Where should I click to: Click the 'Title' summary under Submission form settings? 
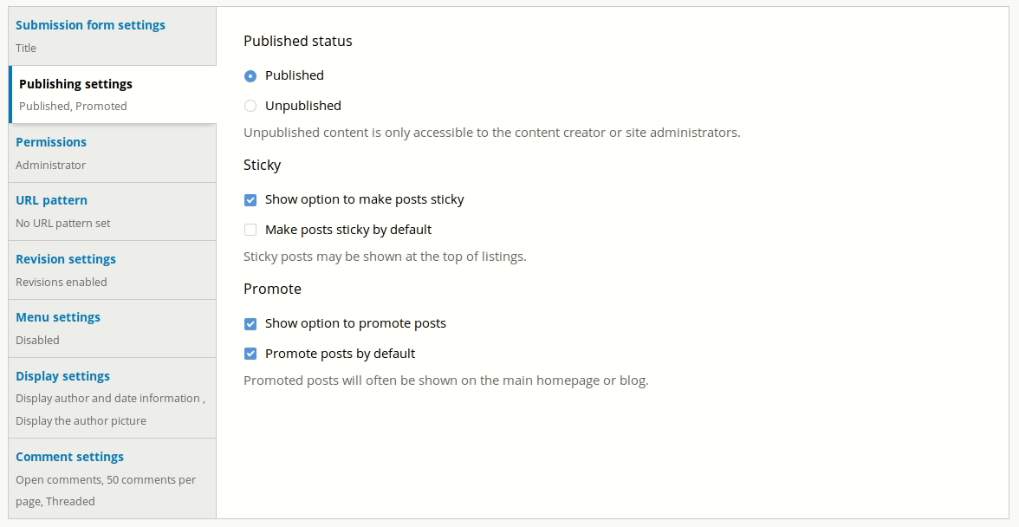click(26, 49)
